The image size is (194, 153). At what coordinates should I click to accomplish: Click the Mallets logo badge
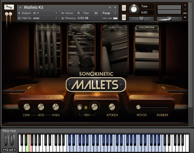click(x=96, y=84)
